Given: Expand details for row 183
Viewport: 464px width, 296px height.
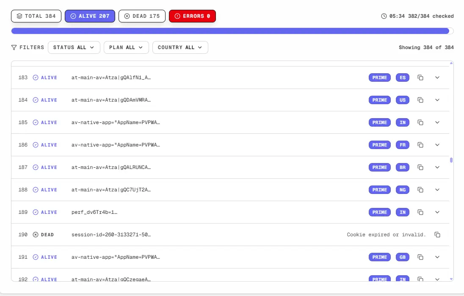Looking at the screenshot, I should 437,77.
